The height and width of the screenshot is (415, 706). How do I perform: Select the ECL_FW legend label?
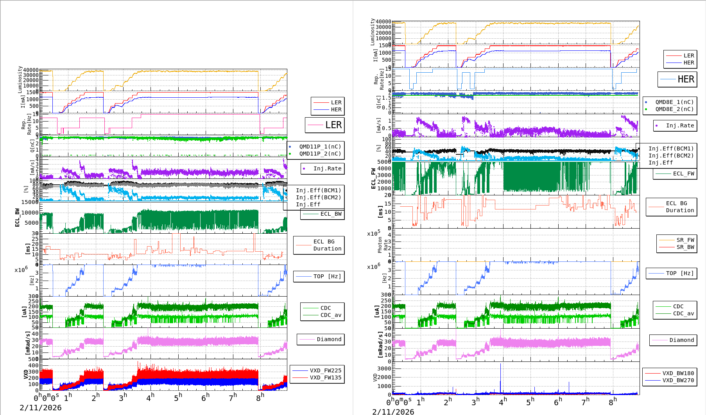pos(683,174)
